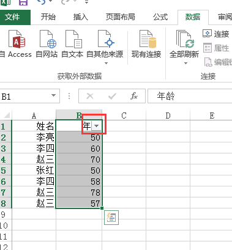The image size is (232, 250).
Task: Click cell A5 containing 张红
Action: [x=34, y=170]
